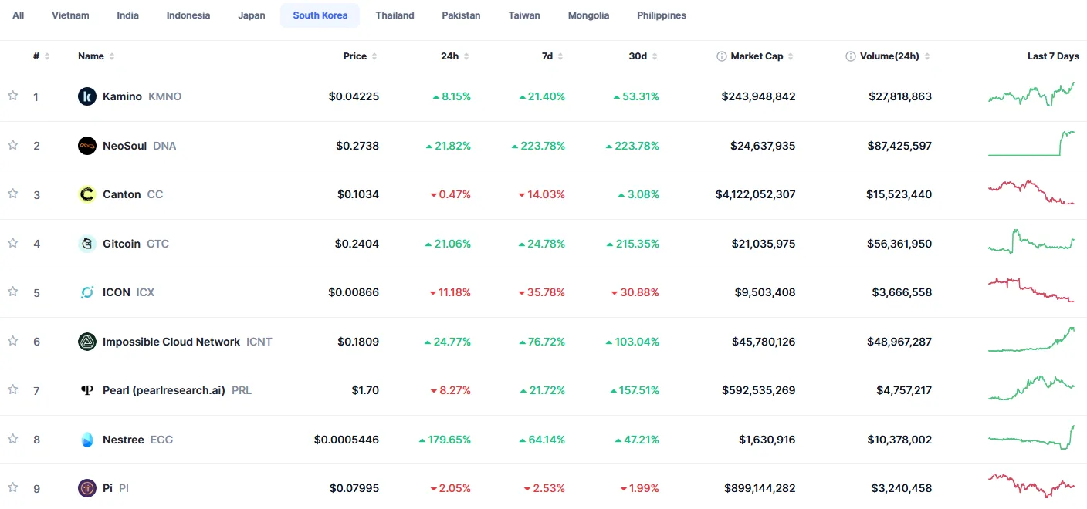Click NeoSoul volume $87,425,597
This screenshot has height=509, width=1087.
(900, 146)
